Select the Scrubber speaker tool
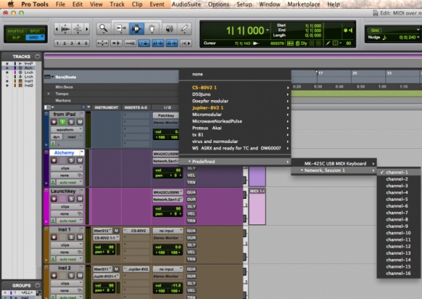 (x=169, y=28)
